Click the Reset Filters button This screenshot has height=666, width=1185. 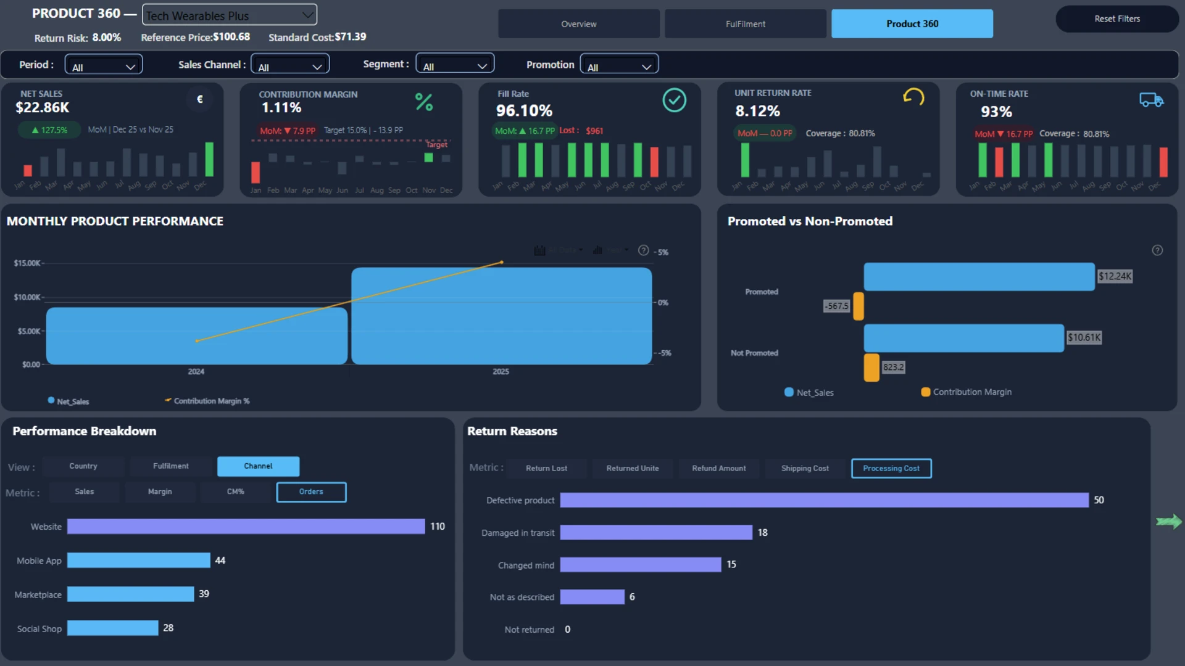(x=1117, y=18)
